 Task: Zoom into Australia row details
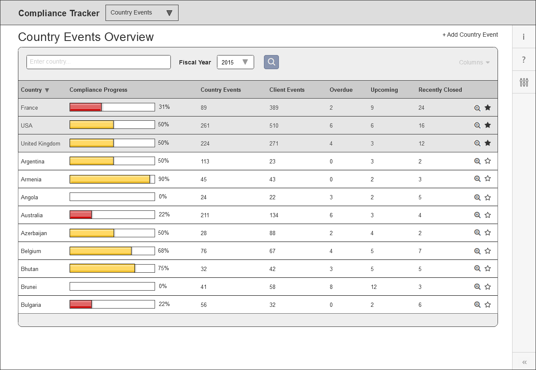[477, 215]
